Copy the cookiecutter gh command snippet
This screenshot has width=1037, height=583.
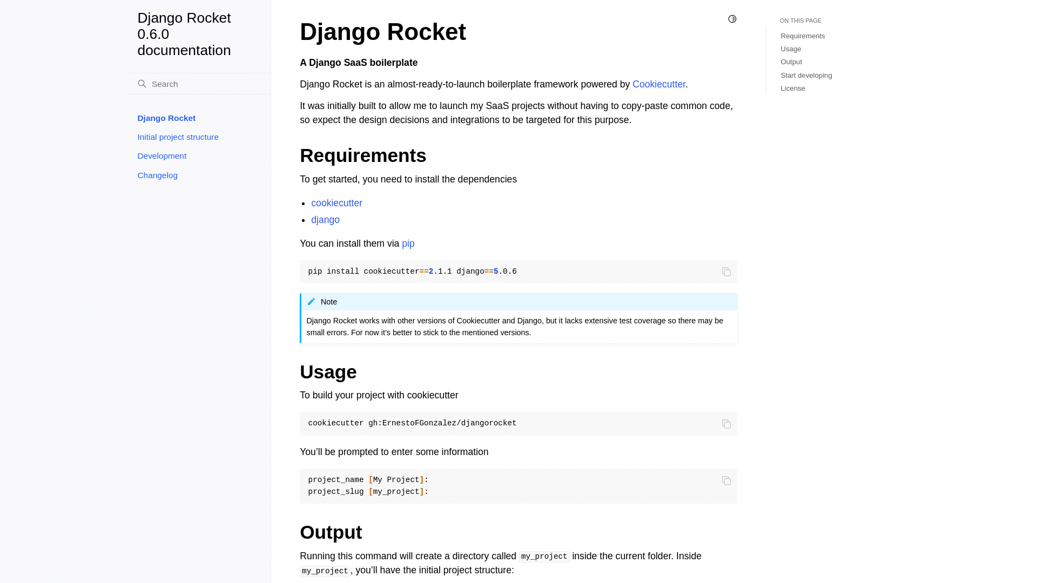tap(726, 424)
